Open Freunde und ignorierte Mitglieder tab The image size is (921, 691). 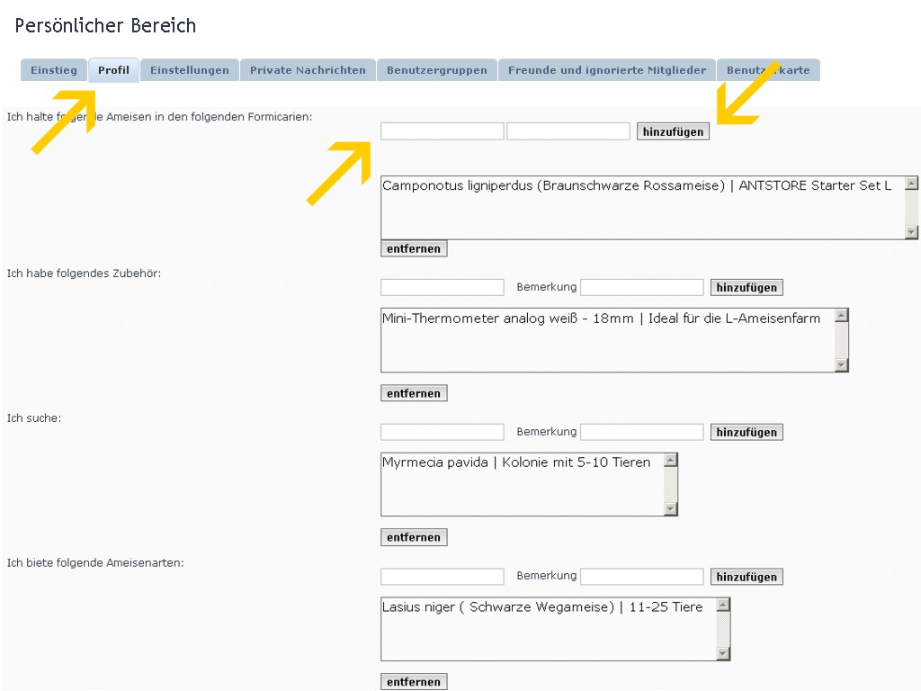tap(607, 70)
